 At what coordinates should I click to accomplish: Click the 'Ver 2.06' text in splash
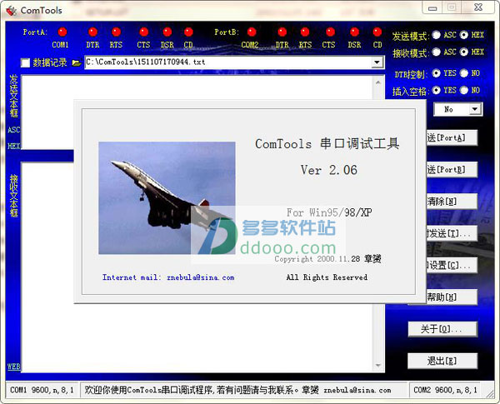[329, 170]
